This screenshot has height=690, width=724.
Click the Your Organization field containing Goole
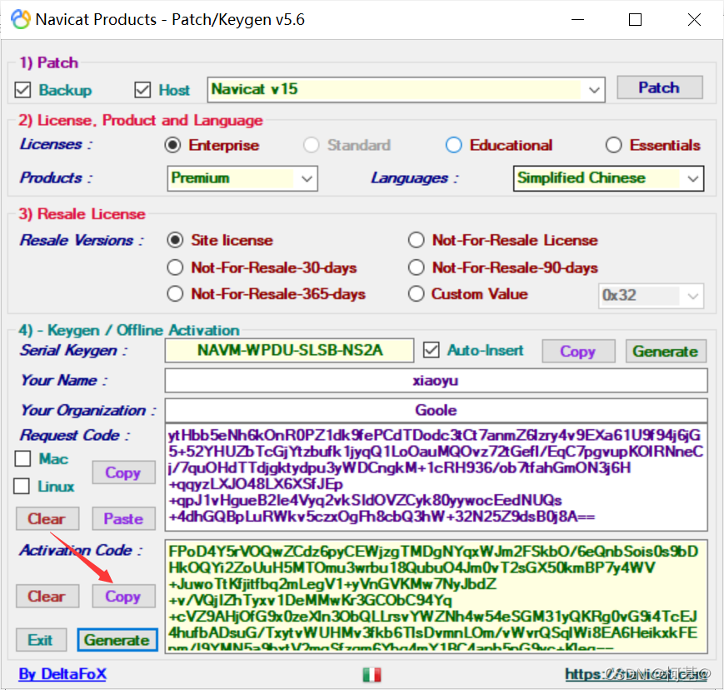pos(436,410)
